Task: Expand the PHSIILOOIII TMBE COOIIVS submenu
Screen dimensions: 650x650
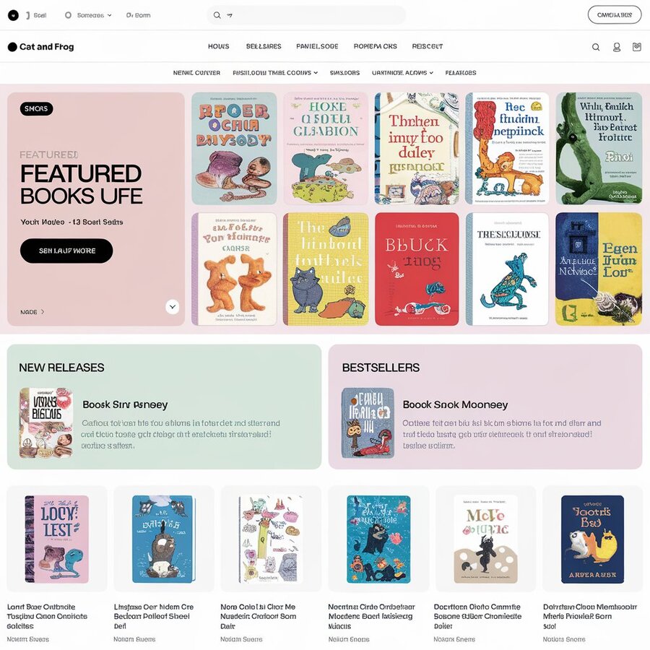Action: tap(275, 72)
